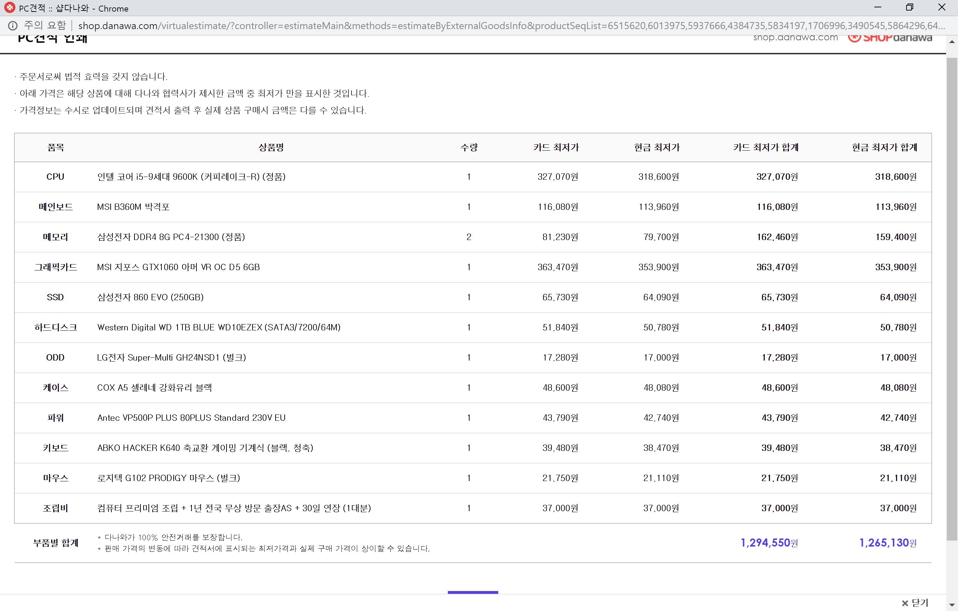Click the ODD row label
Viewport: 958px width, 611px height.
click(x=55, y=357)
